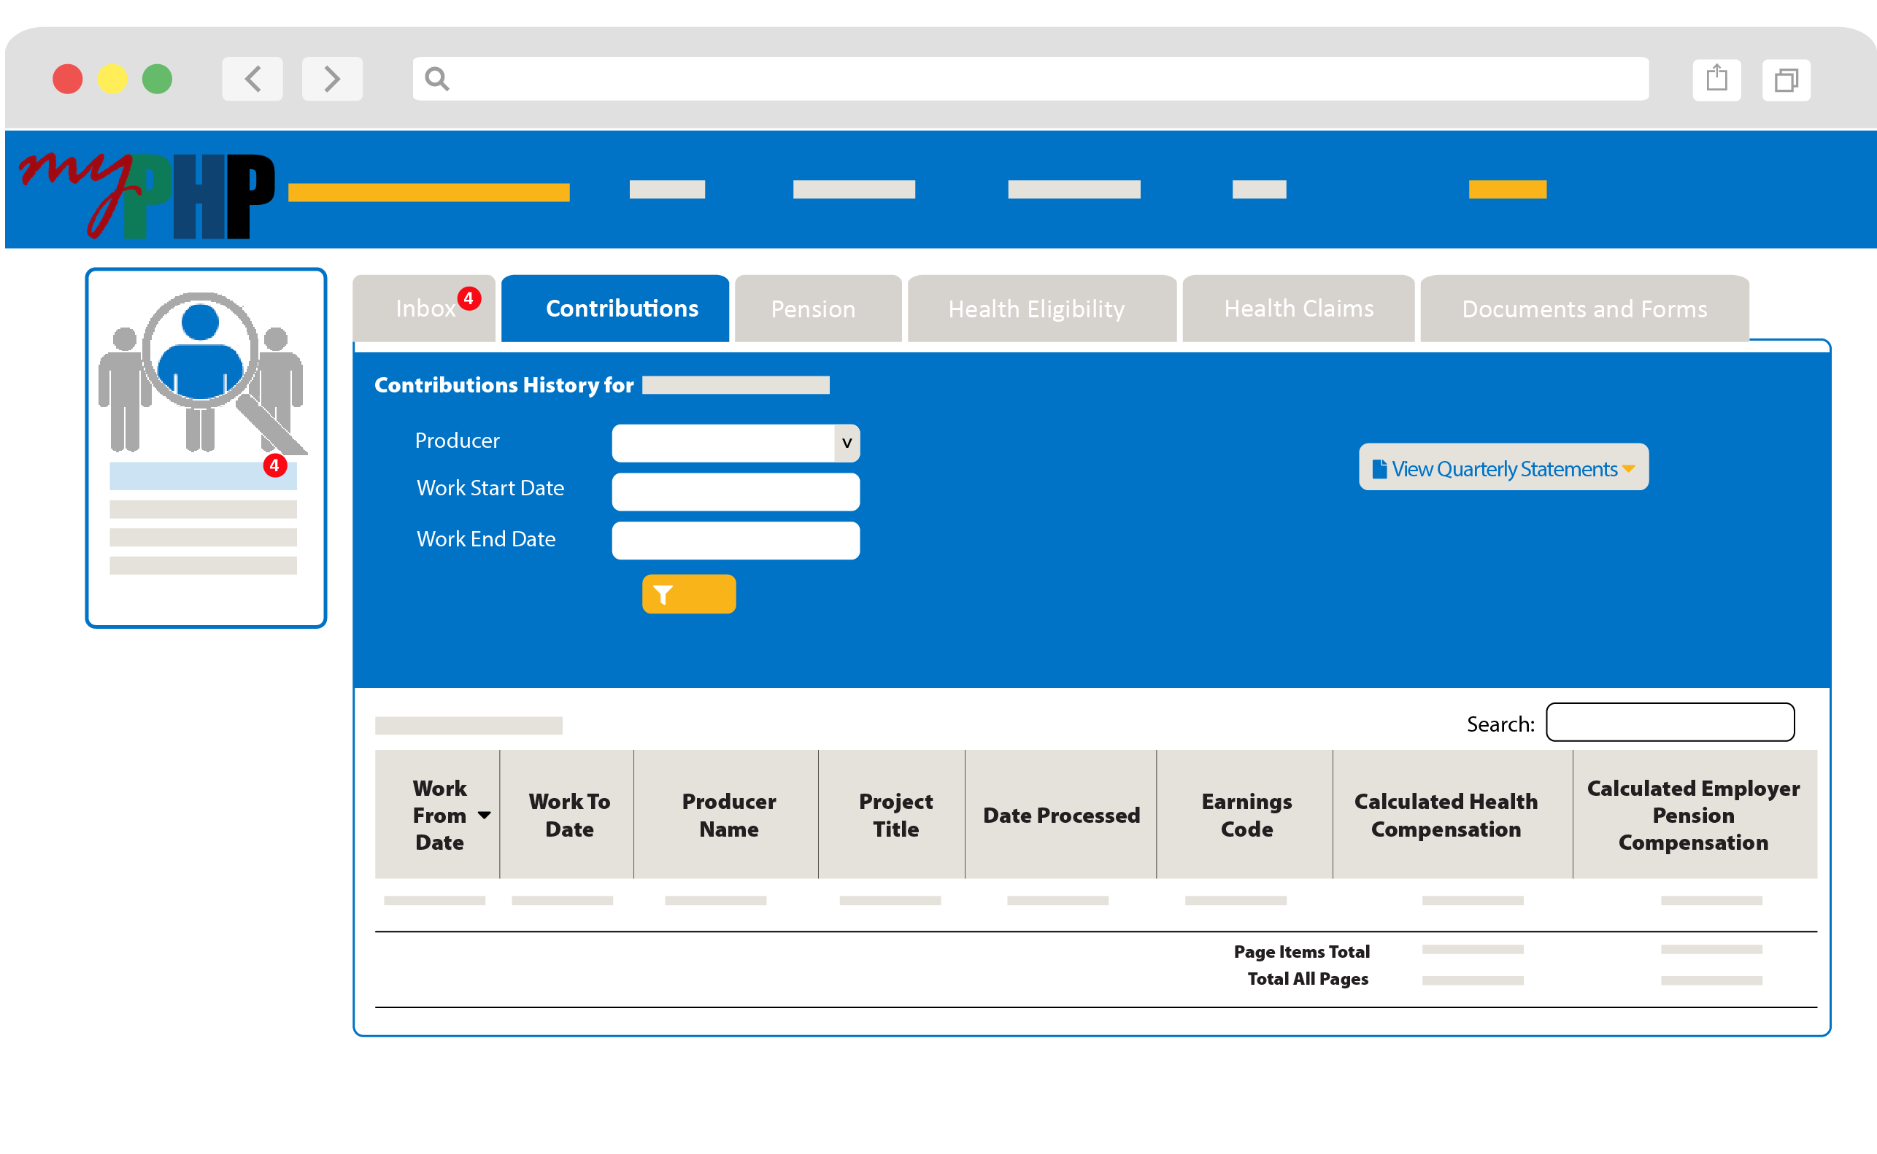Focus the table Search box
Screen dimensions: 1877x1154
click(1670, 722)
